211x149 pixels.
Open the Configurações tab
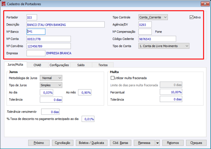(59, 65)
